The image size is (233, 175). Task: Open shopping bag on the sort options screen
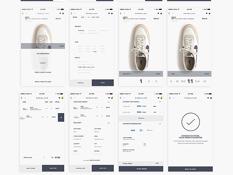[63, 13]
